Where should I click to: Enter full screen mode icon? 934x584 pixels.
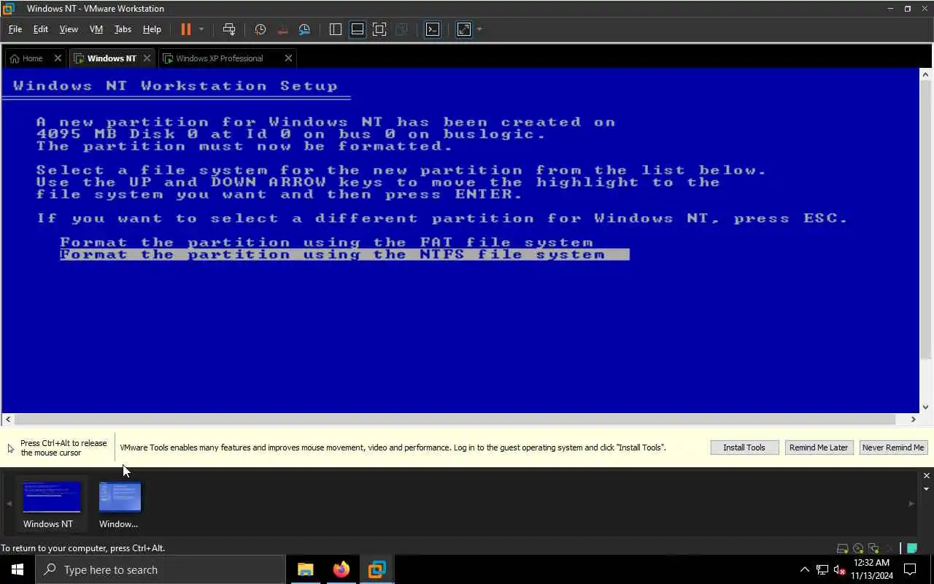379,29
